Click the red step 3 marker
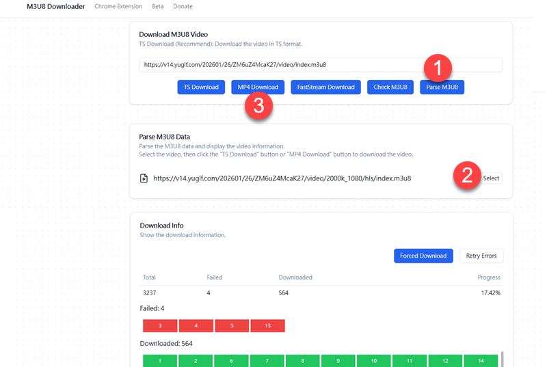The height and width of the screenshot is (367, 547). (x=258, y=106)
